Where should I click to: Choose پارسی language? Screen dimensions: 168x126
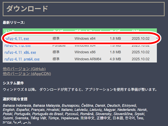pyautogui.click(x=27, y=122)
